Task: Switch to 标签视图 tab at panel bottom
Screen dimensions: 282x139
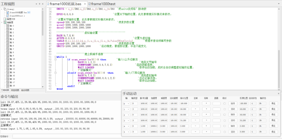Action: (x=15, y=90)
